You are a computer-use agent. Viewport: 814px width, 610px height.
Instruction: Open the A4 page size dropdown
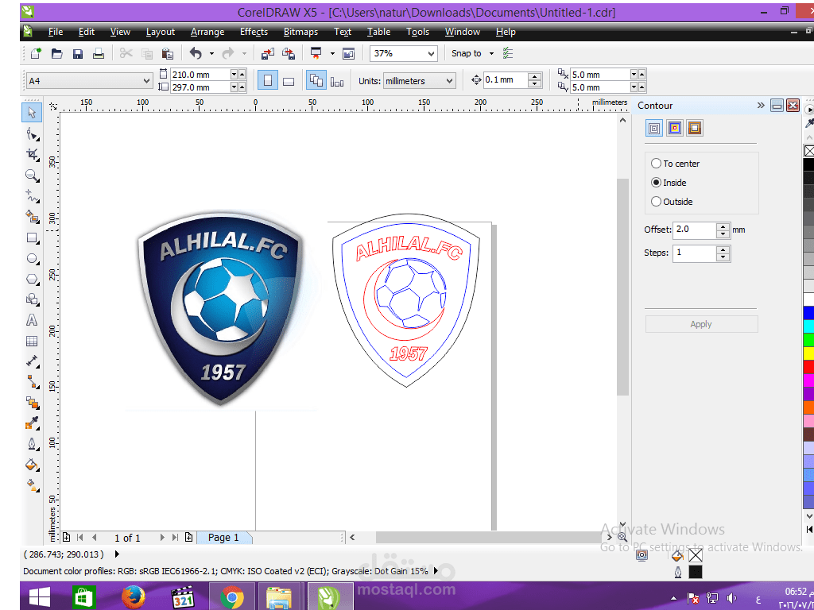(x=146, y=82)
